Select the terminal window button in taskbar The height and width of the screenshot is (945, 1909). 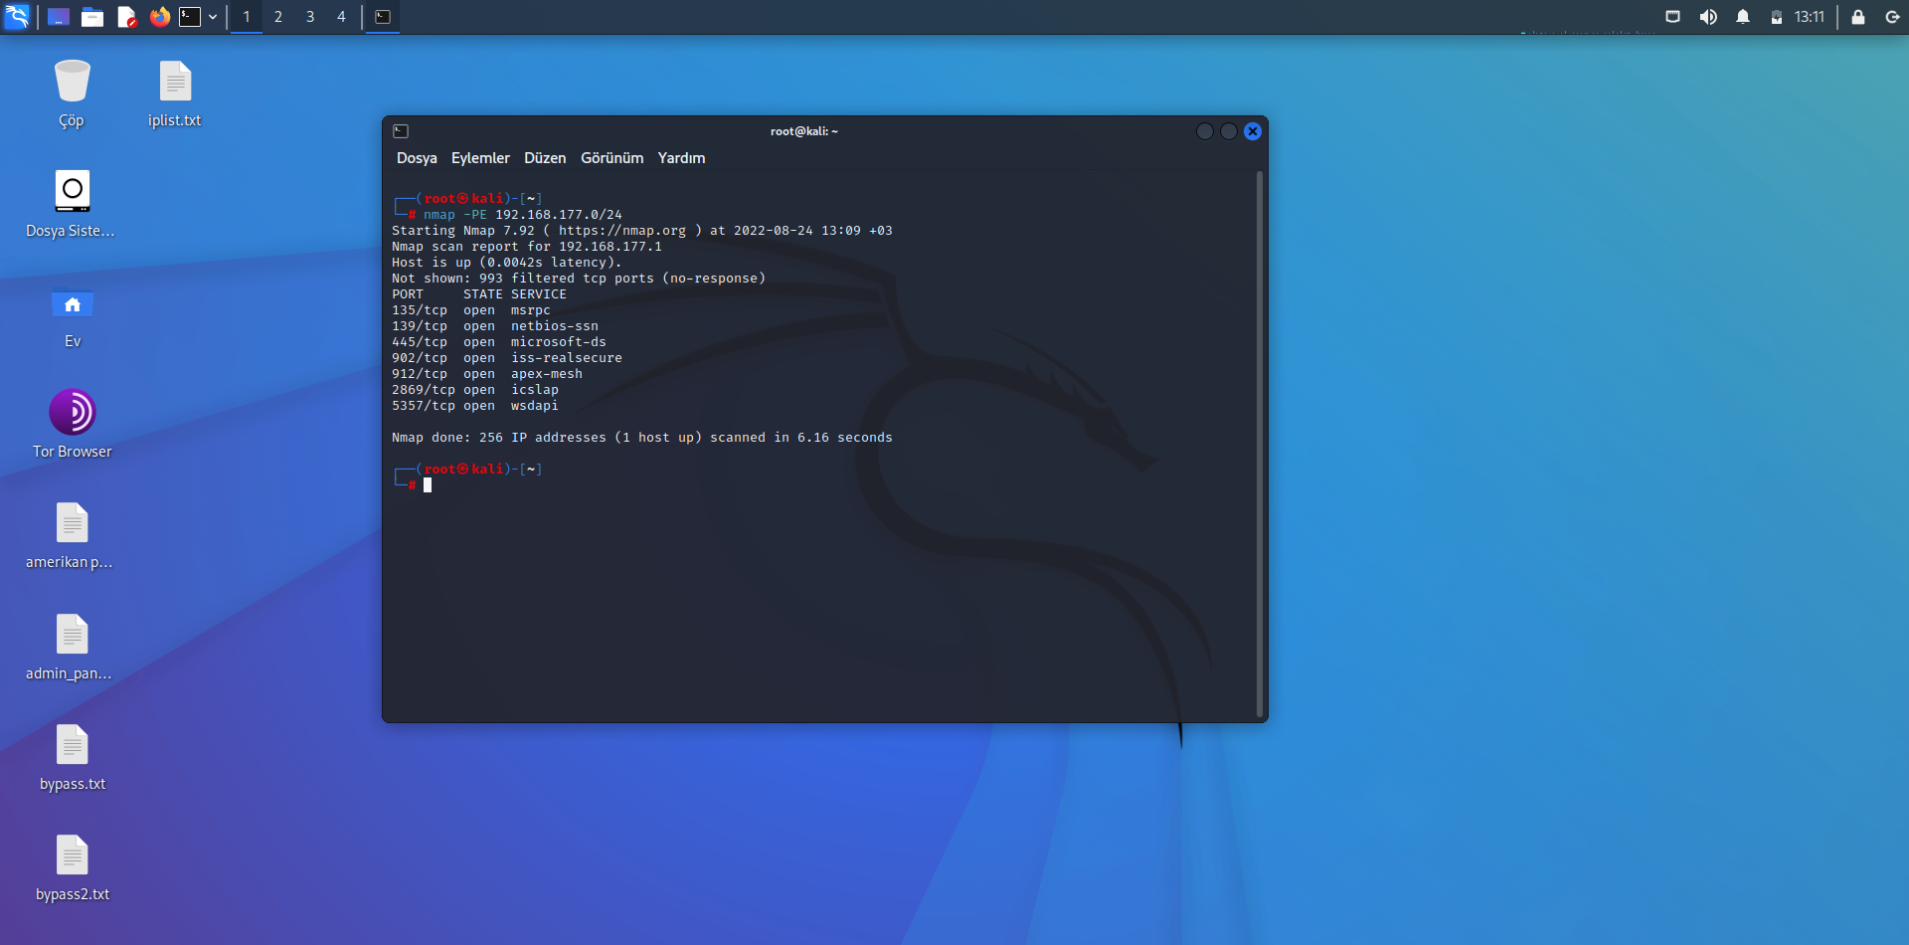pyautogui.click(x=383, y=17)
